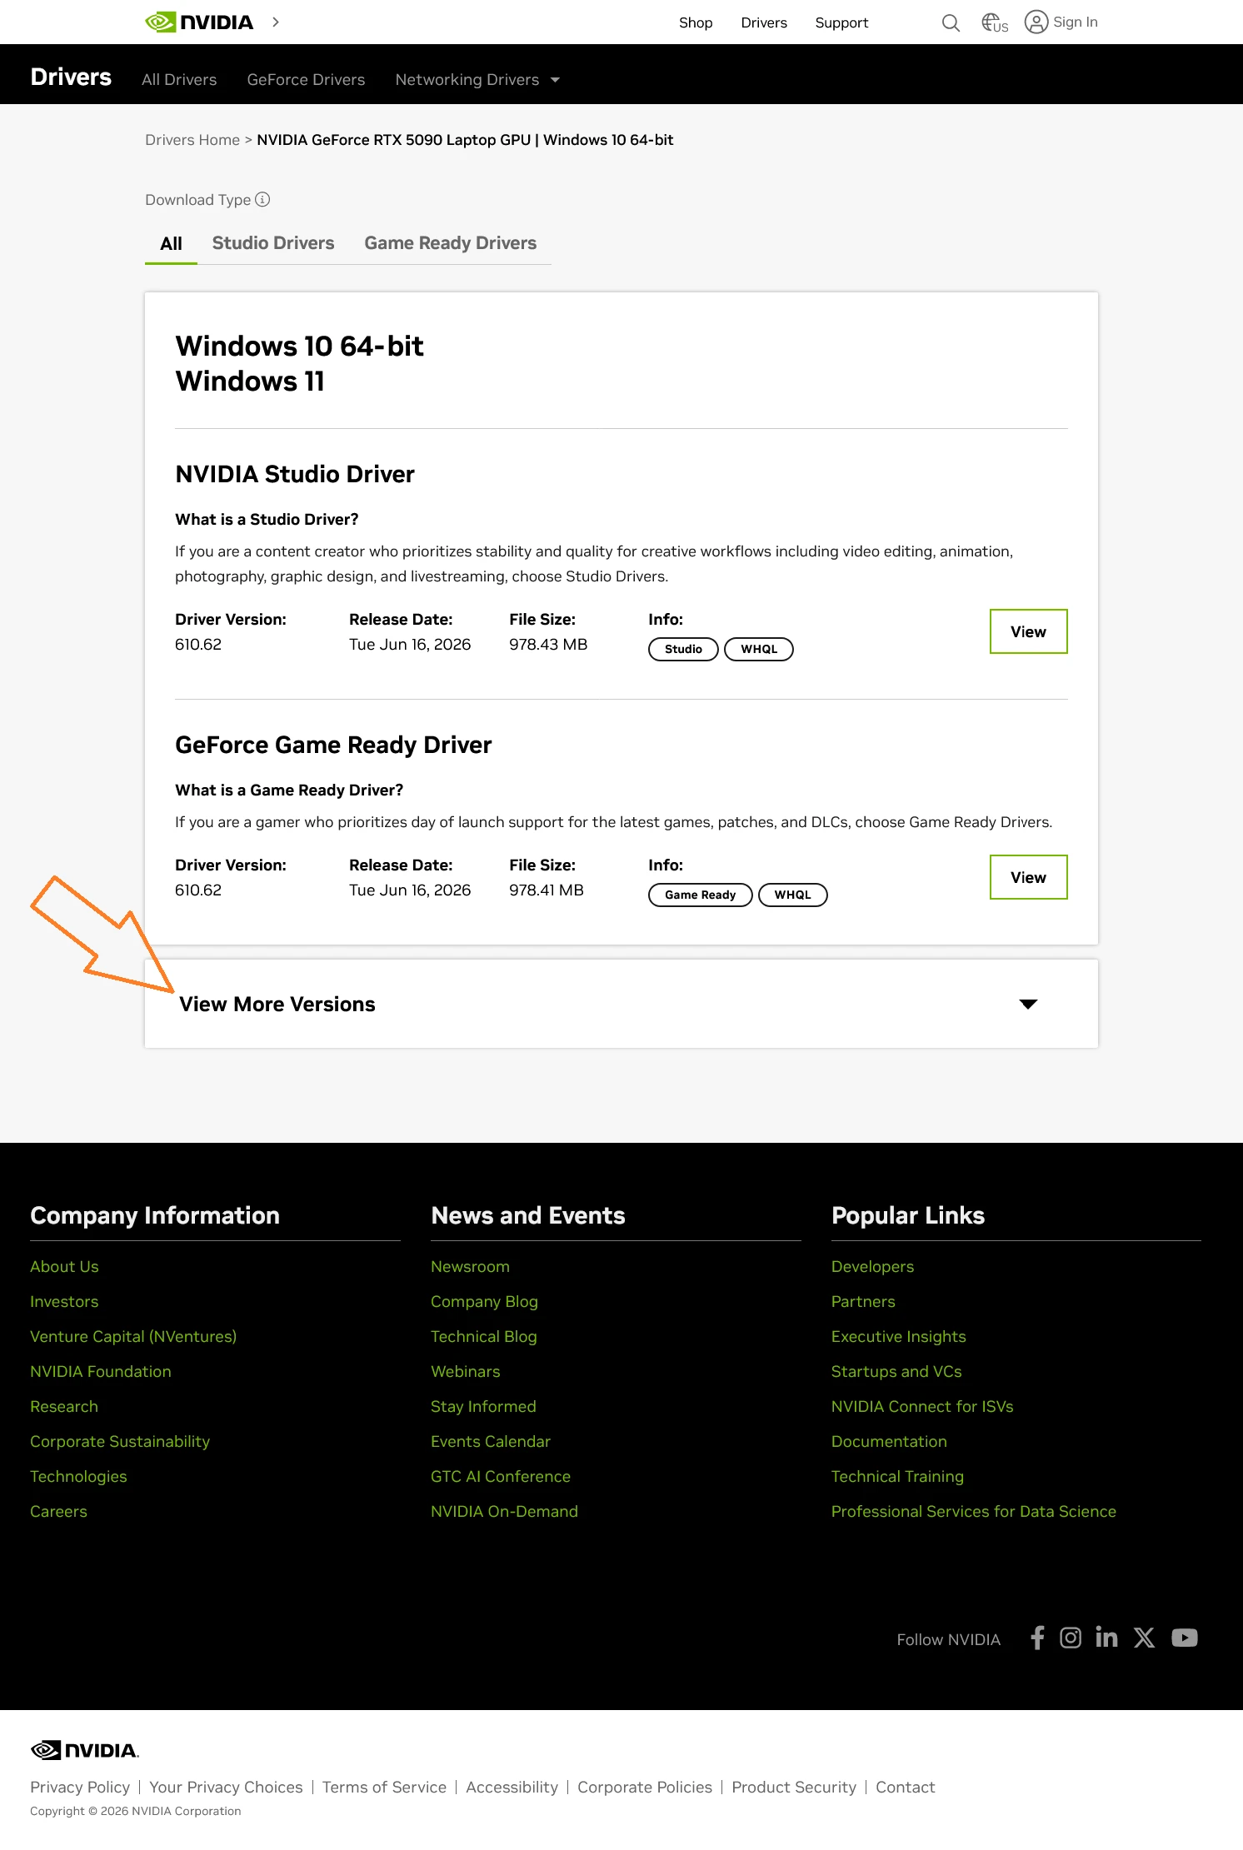Image resolution: width=1243 pixels, height=1850 pixels.
Task: Click the Download Type info icon
Action: [262, 200]
